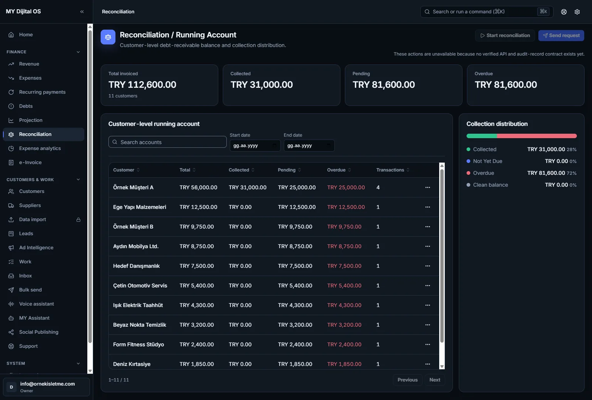592x400 pixels.
Task: Click the Home icon in sidebar
Action: (x=11, y=35)
